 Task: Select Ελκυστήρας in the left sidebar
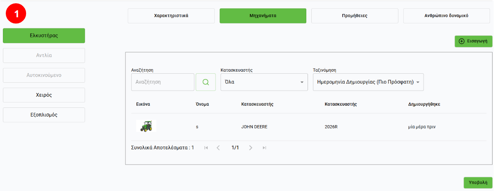(x=44, y=35)
